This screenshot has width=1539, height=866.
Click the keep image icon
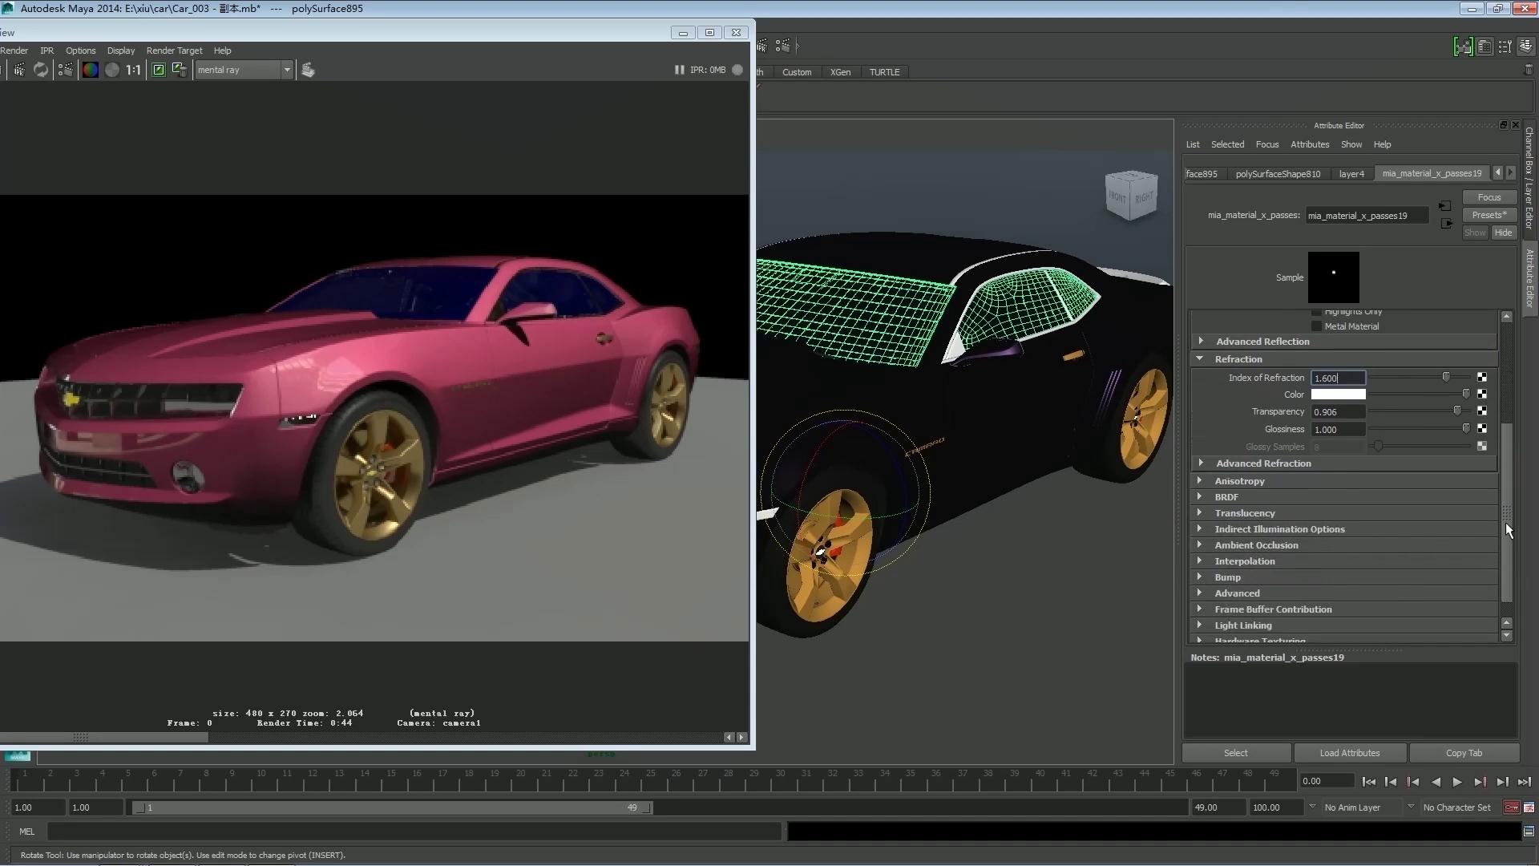159,70
